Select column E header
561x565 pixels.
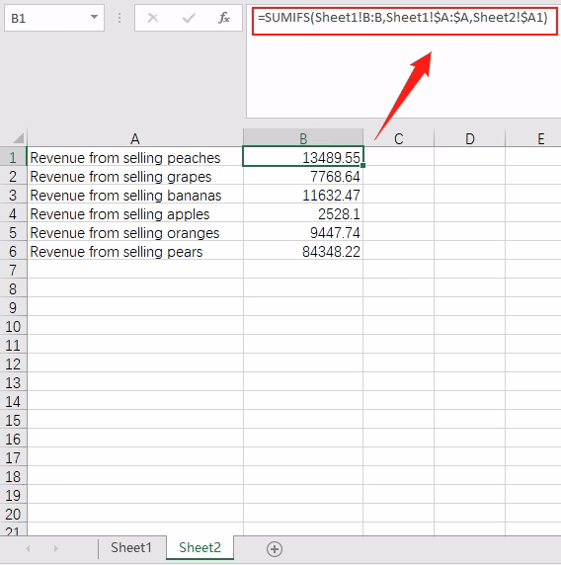point(533,138)
